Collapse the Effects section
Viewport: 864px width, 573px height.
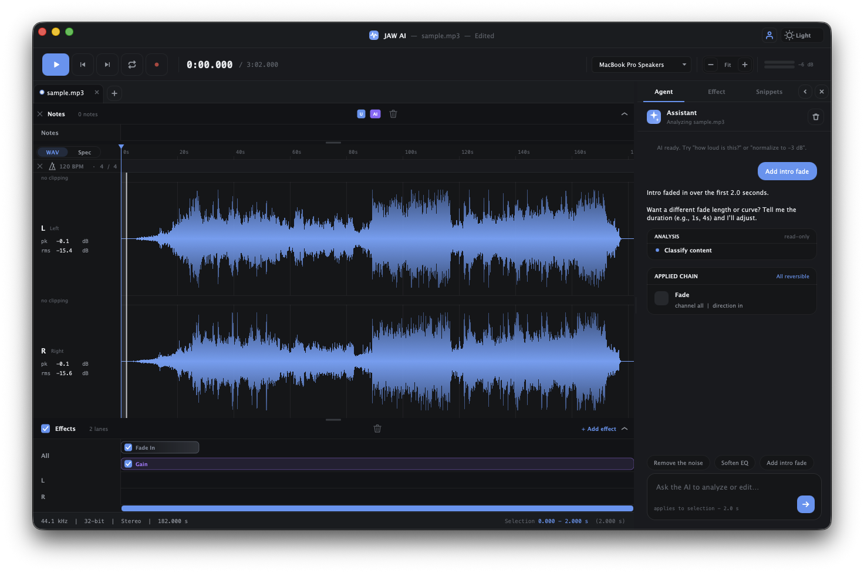point(625,429)
